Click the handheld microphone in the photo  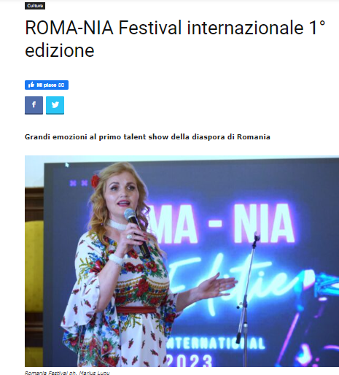[136, 233]
